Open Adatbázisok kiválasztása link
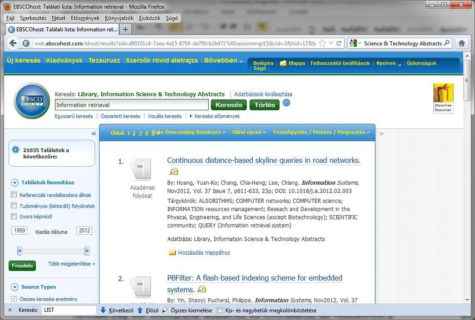The height and width of the screenshot is (320, 475). pyautogui.click(x=263, y=94)
